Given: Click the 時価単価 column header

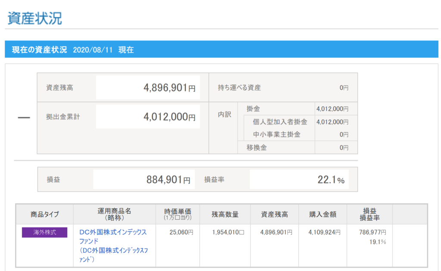Looking at the screenshot, I should click(177, 214).
